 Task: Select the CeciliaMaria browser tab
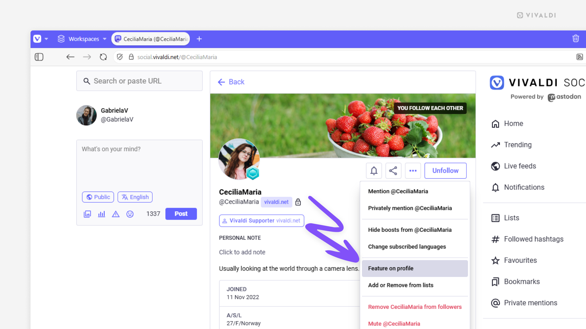point(151,39)
